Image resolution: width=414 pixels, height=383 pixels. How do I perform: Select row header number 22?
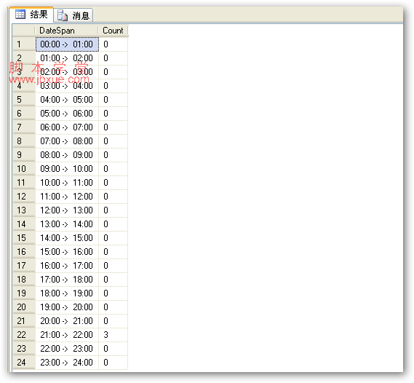tap(24, 335)
